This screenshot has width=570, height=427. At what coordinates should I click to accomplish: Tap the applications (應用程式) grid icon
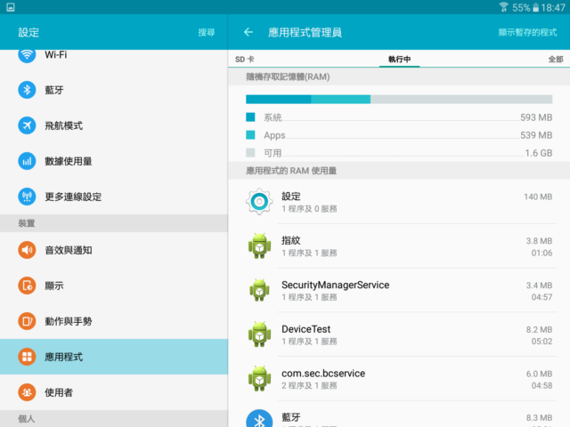point(27,357)
